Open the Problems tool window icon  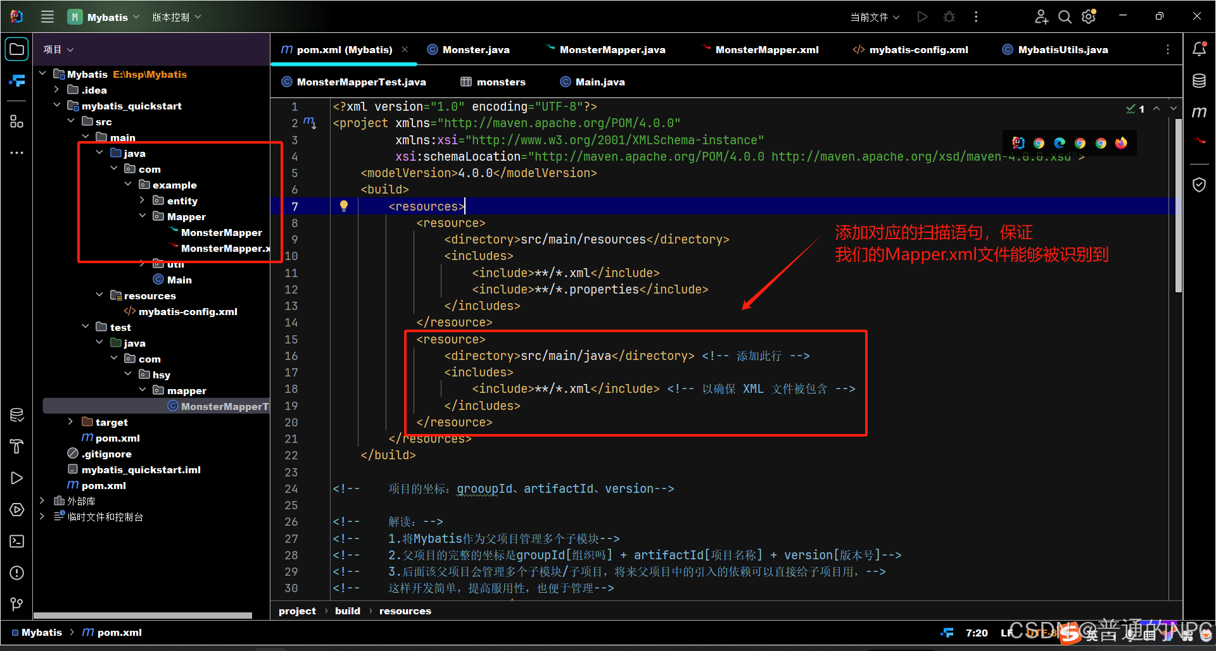tap(17, 573)
